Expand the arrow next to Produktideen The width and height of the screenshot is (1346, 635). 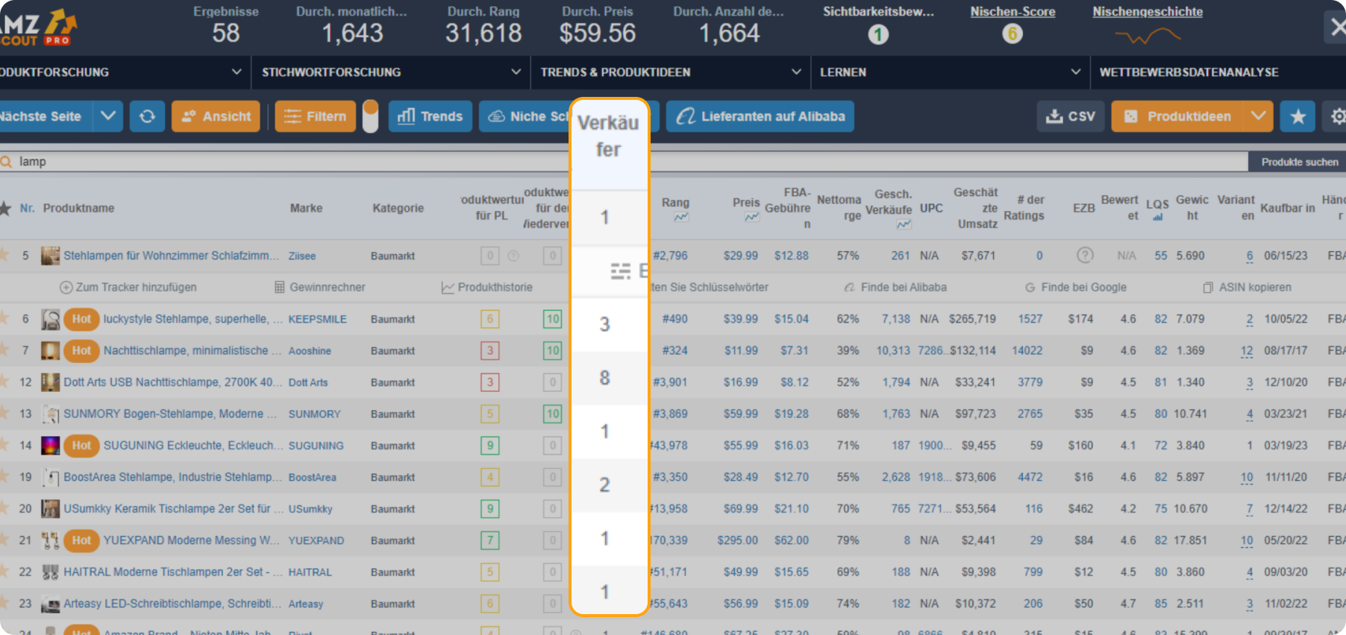click(x=1259, y=116)
